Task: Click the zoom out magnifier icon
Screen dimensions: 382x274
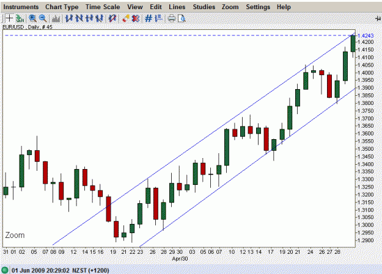Action: pos(43,18)
